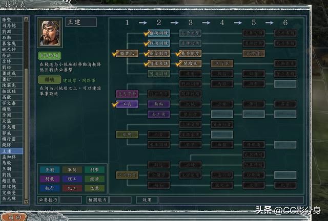Select 李特 in the character list
The height and width of the screenshot is (221, 328).
coord(11,61)
